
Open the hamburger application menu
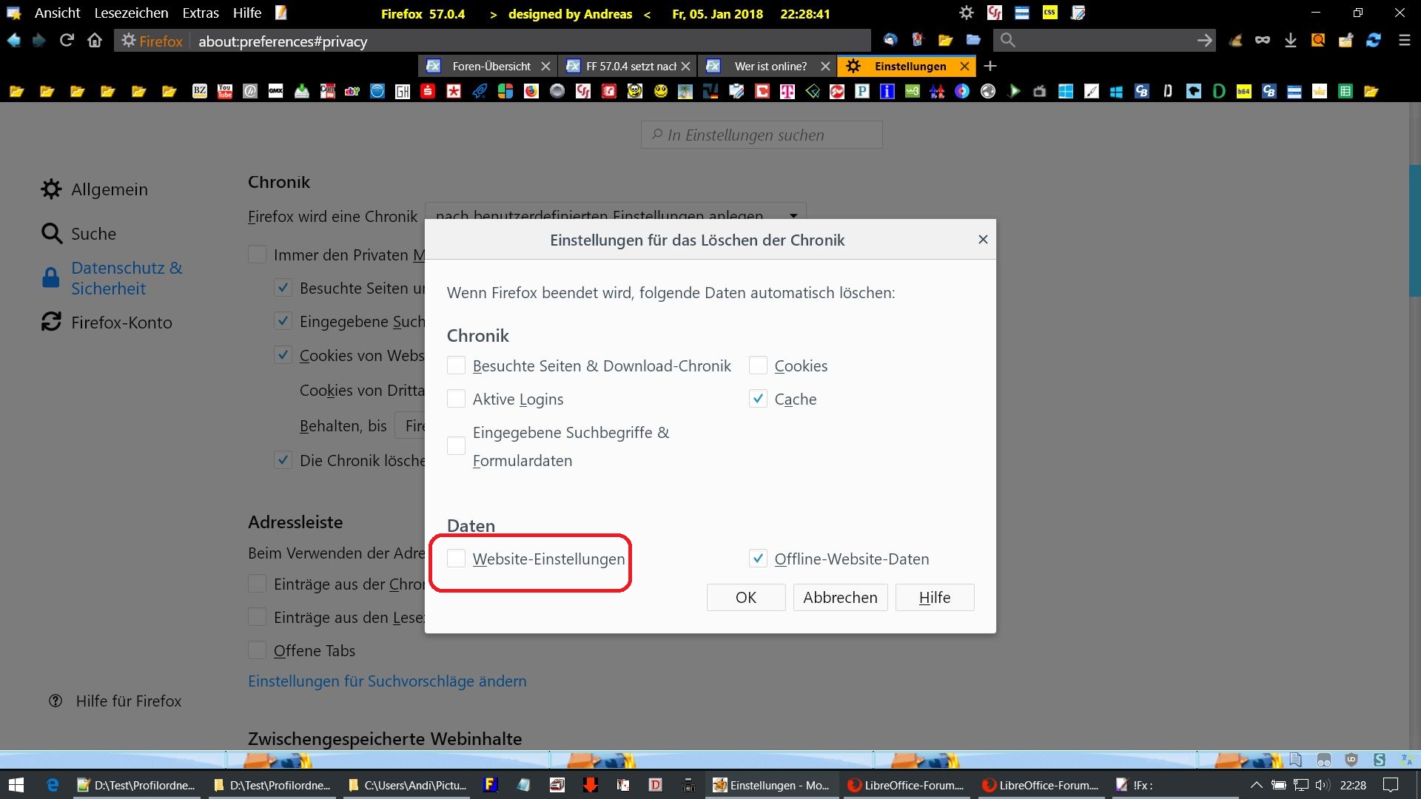[1404, 41]
